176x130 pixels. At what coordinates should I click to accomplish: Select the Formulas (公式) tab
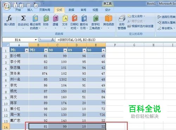(x=59, y=10)
